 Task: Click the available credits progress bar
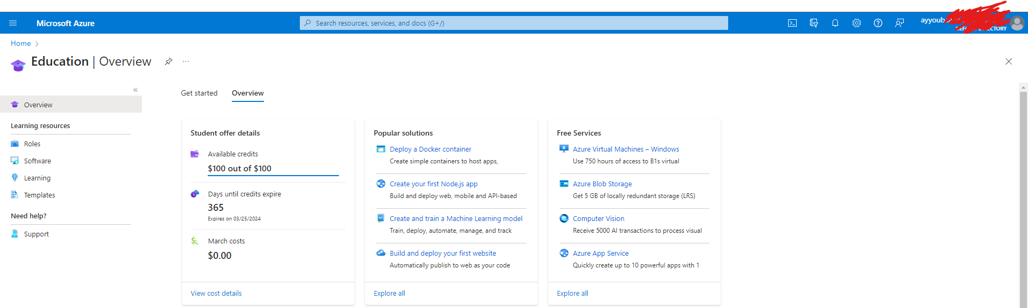tap(273, 175)
